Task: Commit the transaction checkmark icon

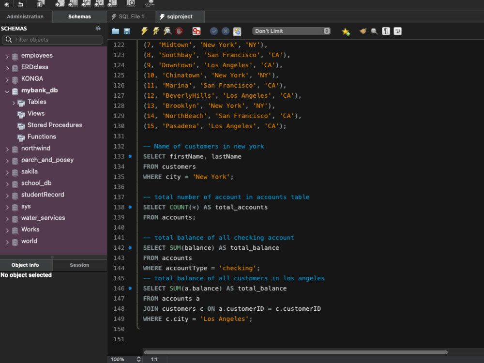Action: pyautogui.click(x=214, y=31)
